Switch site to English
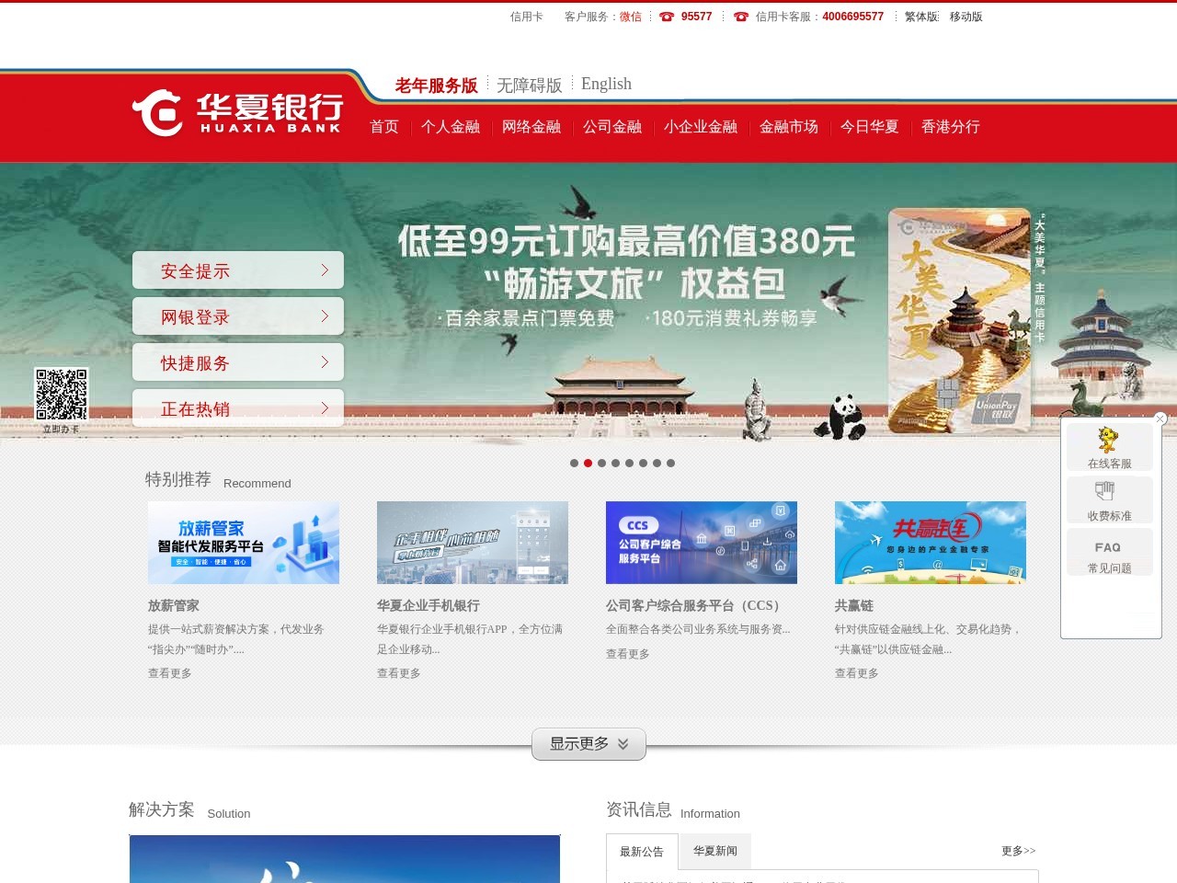Image resolution: width=1177 pixels, height=883 pixels. tap(607, 84)
